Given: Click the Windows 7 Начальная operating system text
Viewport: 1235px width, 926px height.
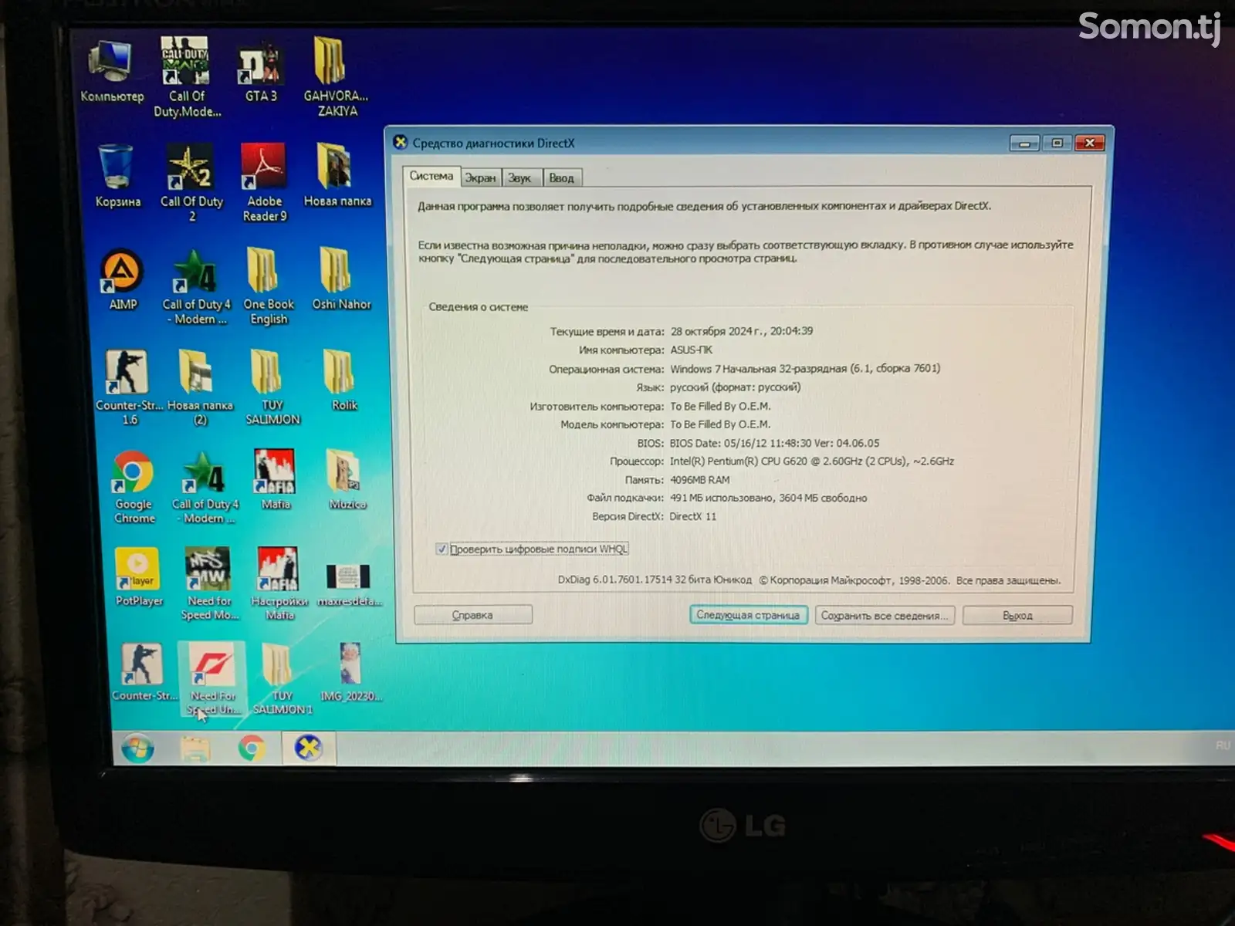Looking at the screenshot, I should (805, 368).
